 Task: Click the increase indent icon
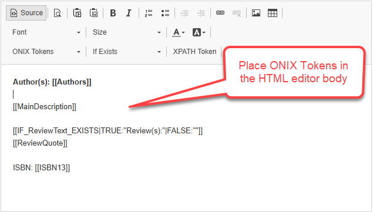(201, 13)
